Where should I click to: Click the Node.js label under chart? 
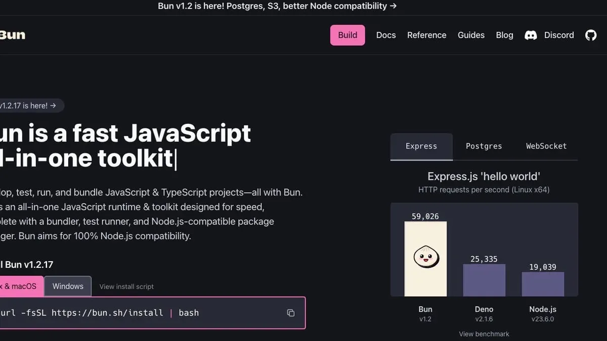coord(543,309)
